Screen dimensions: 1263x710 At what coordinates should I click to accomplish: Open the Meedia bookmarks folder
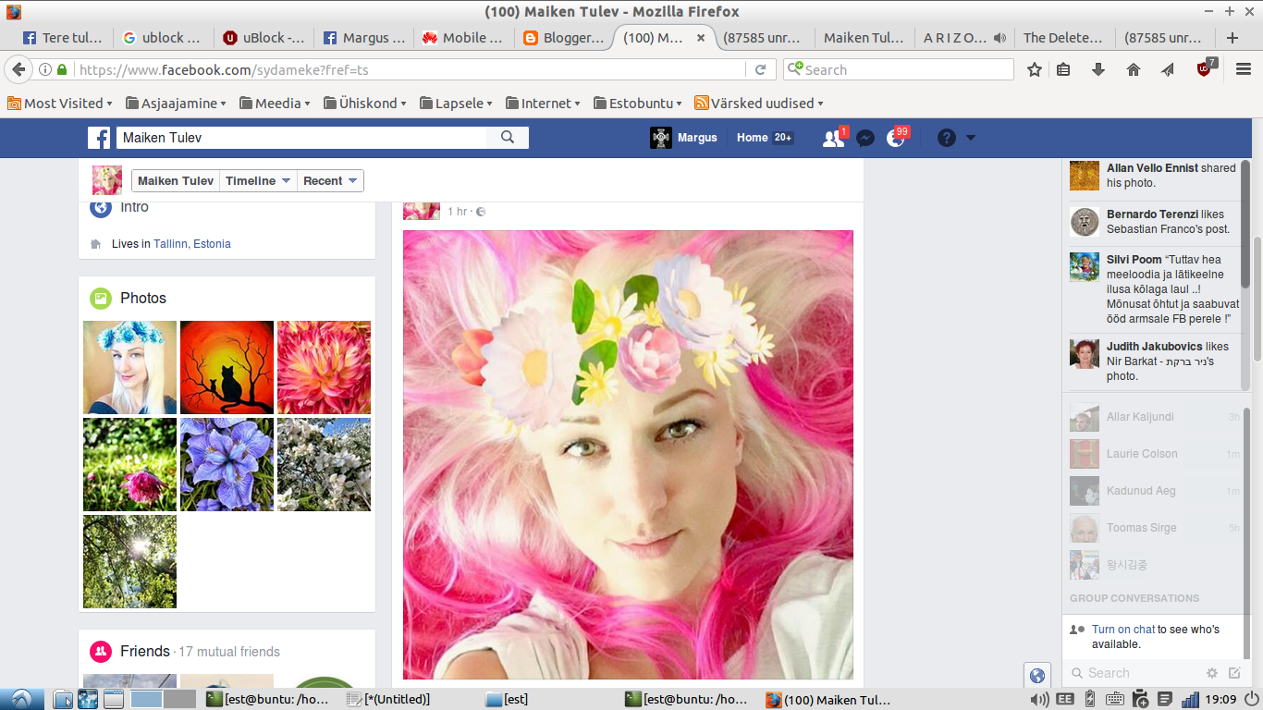tap(275, 104)
